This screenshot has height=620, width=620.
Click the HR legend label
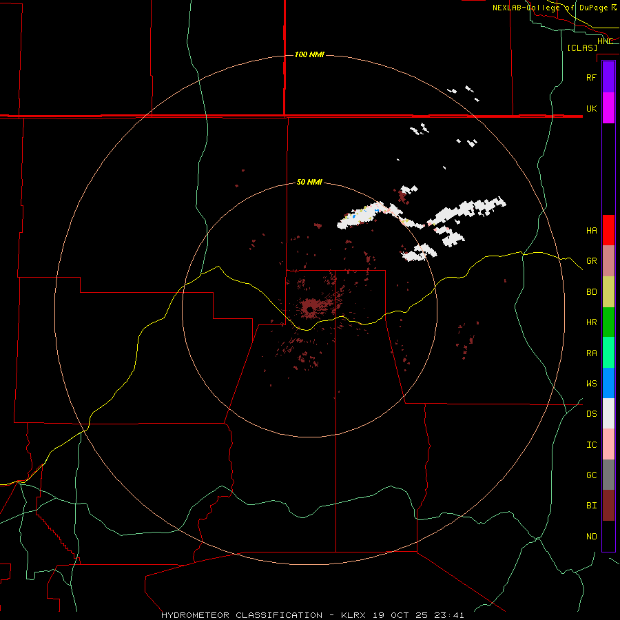point(591,322)
